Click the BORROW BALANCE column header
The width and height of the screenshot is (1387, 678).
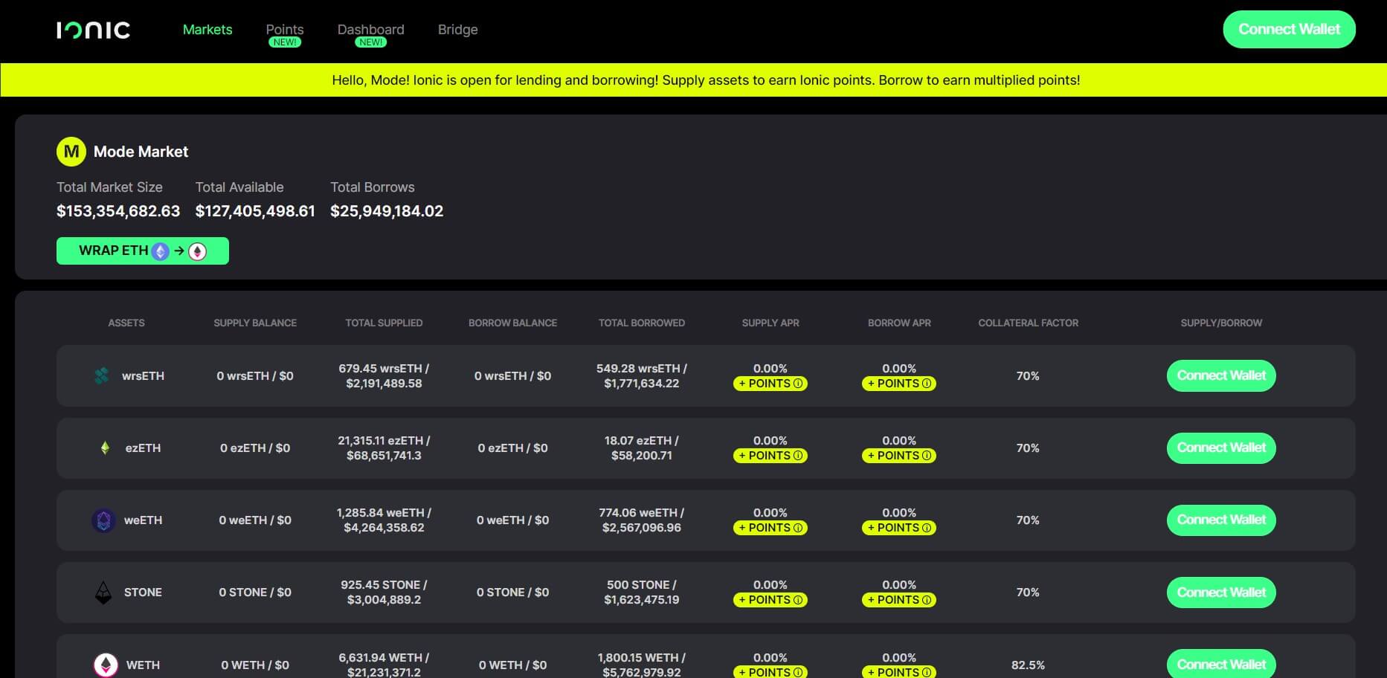pyautogui.click(x=512, y=323)
